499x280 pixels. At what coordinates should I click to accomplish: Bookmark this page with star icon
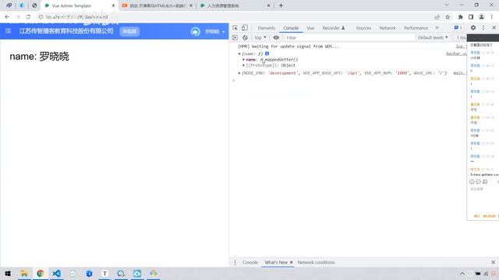tap(448, 17)
